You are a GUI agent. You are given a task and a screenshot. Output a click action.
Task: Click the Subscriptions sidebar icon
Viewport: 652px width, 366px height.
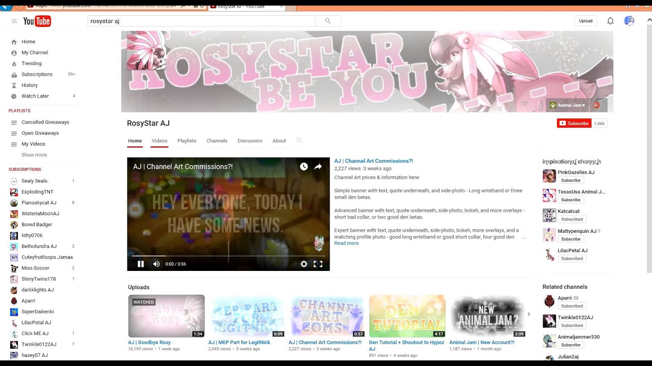pyautogui.click(x=14, y=74)
